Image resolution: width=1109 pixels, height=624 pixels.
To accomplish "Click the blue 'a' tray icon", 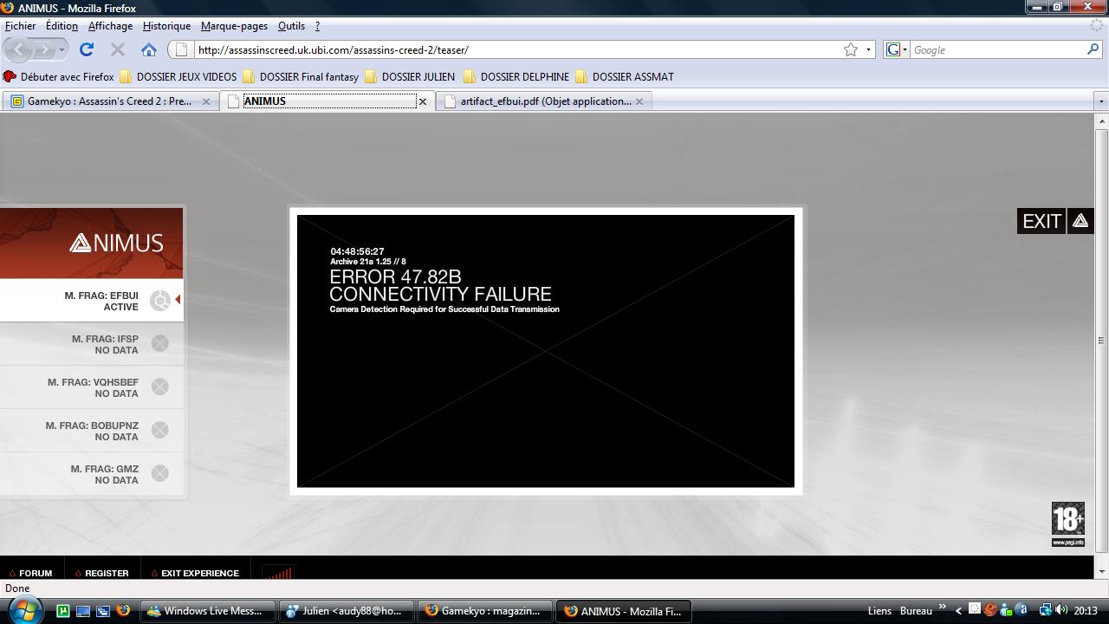I will [x=1021, y=610].
